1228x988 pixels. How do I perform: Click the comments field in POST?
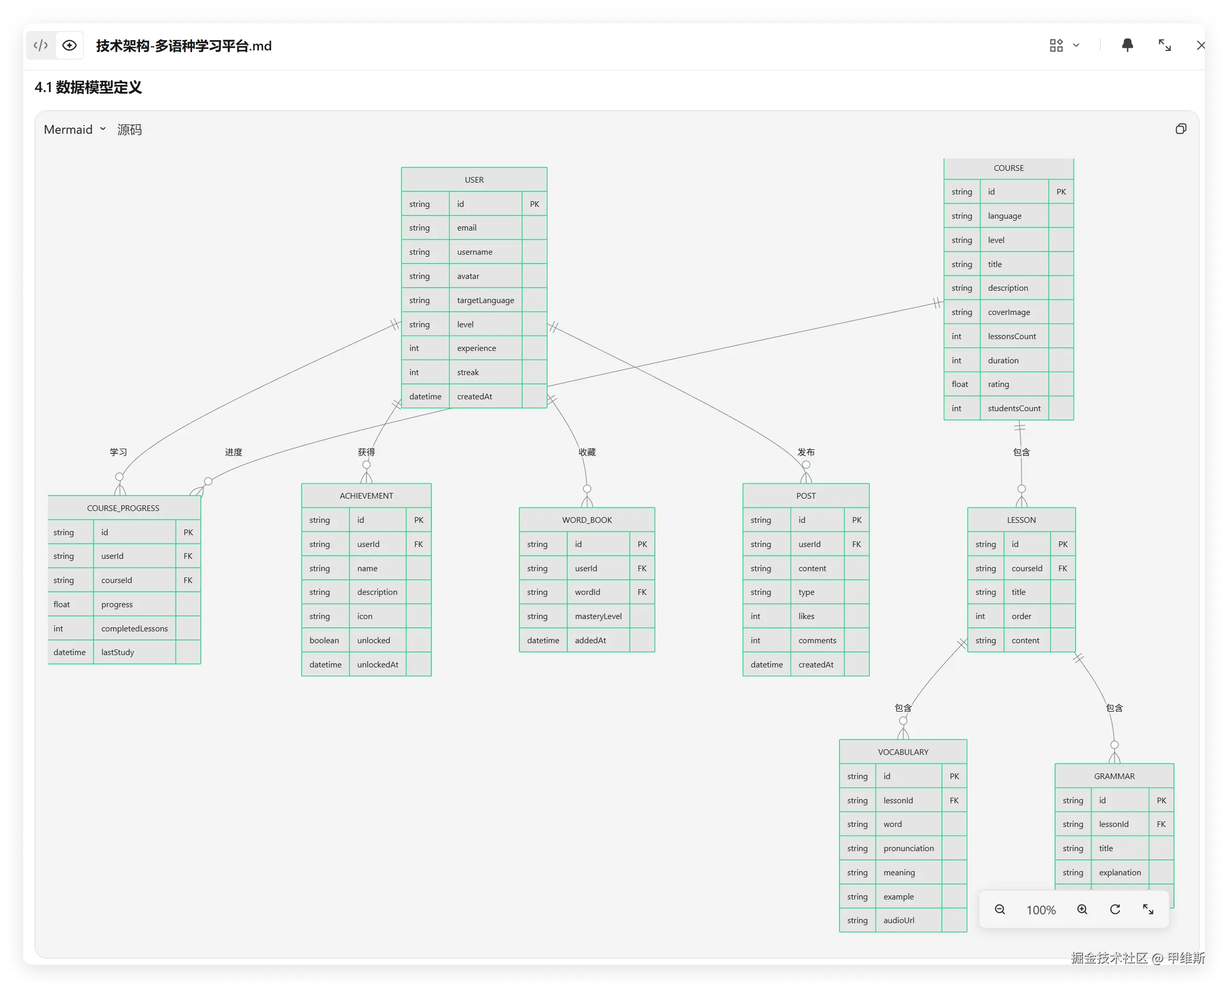coord(817,640)
